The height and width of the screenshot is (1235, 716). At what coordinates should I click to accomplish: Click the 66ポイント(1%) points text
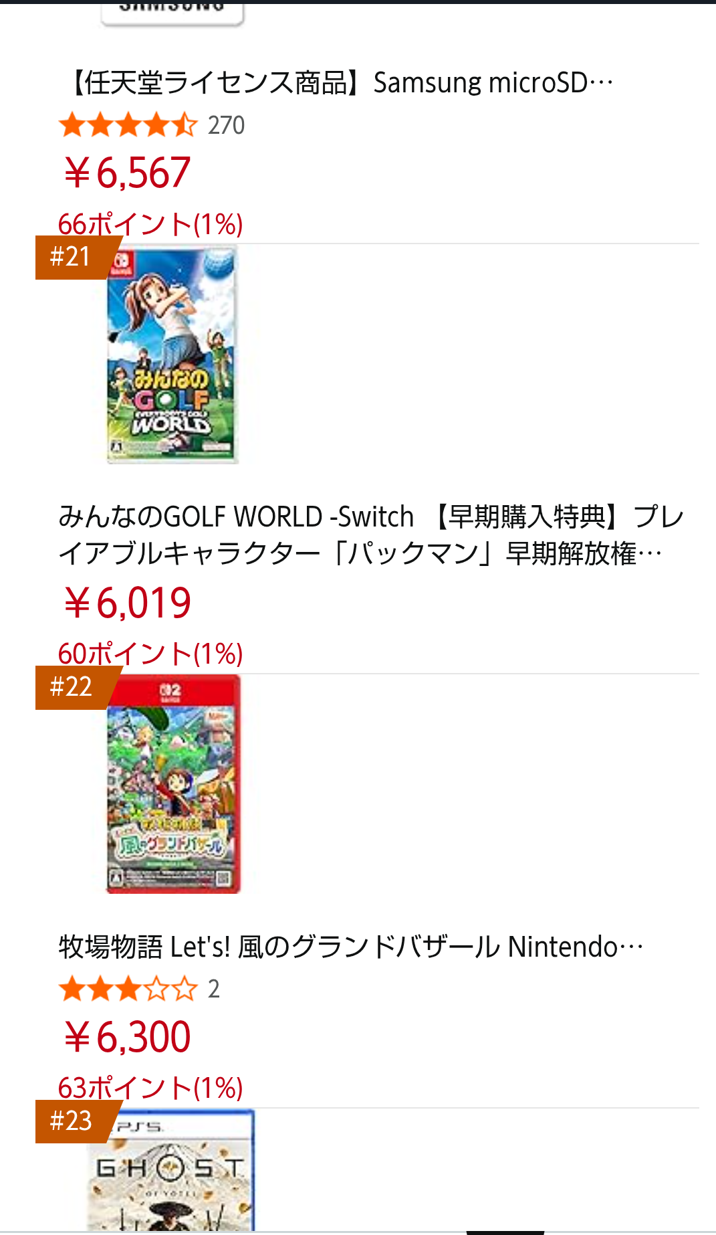(x=150, y=224)
